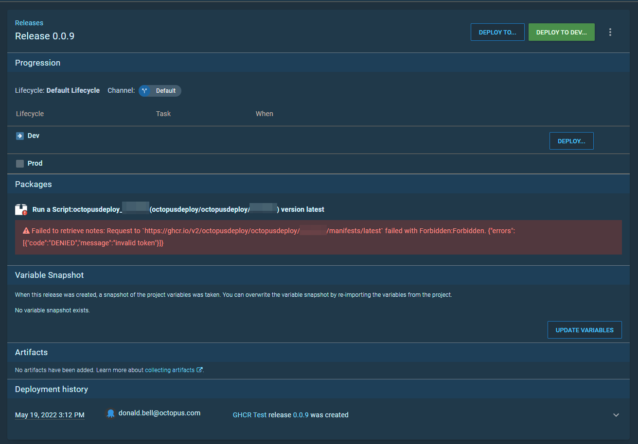
Task: Follow the collecting artifacts link
Action: (170, 369)
